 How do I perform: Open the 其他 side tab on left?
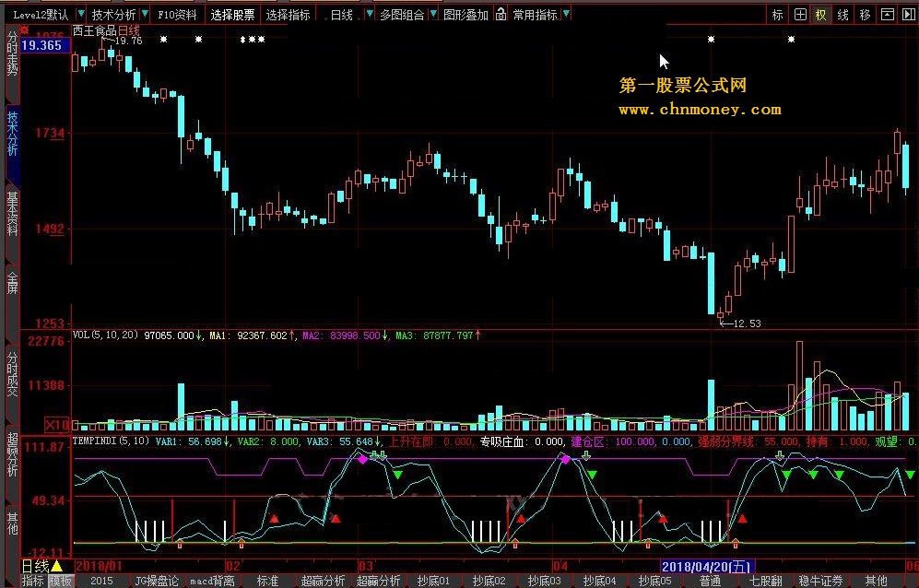[12, 523]
